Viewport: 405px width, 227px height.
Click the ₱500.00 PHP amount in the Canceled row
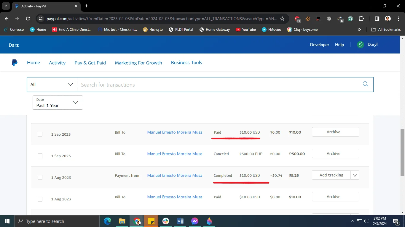251,154
